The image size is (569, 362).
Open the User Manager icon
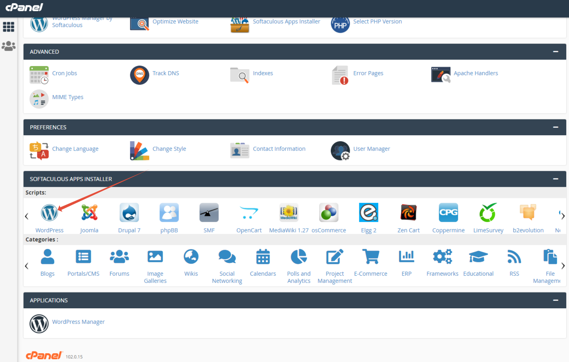[340, 151]
